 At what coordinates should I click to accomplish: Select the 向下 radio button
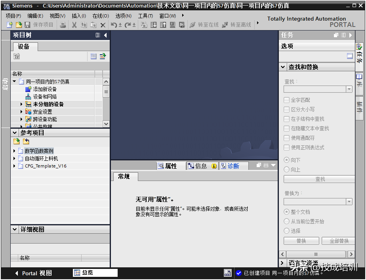pos(286,160)
